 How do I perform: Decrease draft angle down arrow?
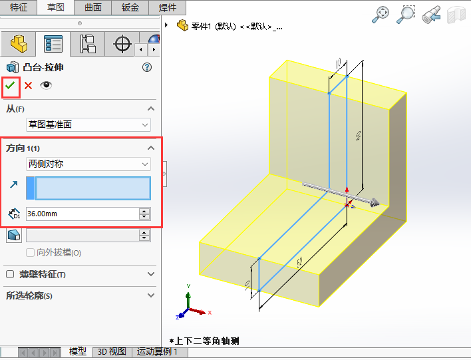pos(144,239)
